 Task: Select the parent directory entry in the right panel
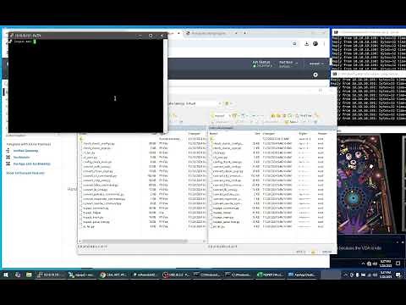212,139
